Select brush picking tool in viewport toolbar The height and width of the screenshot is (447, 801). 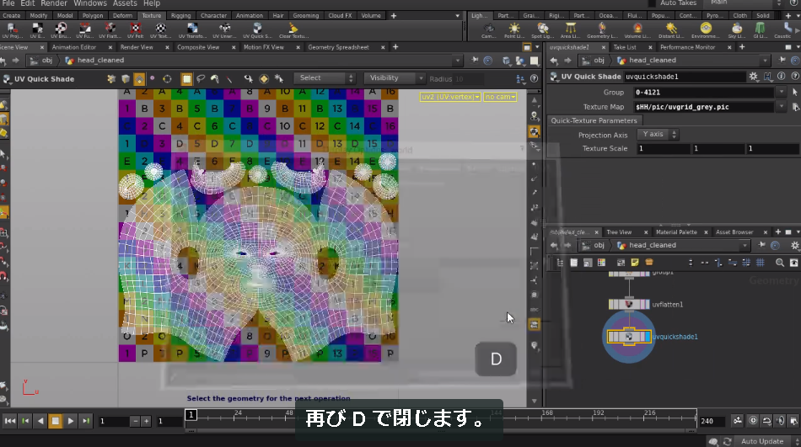click(x=214, y=78)
